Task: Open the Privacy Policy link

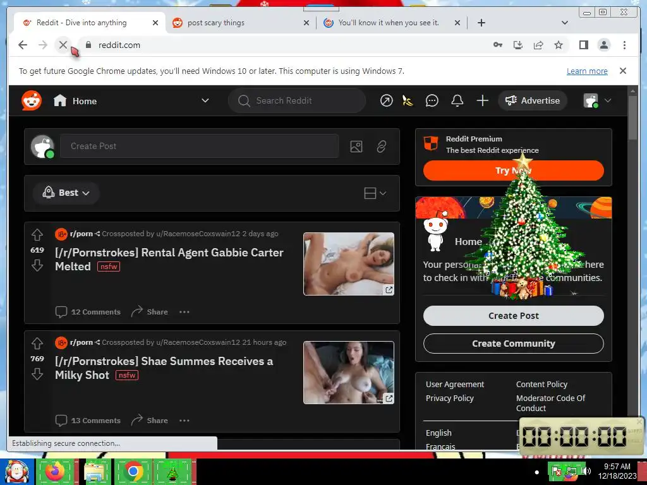Action: click(x=449, y=398)
